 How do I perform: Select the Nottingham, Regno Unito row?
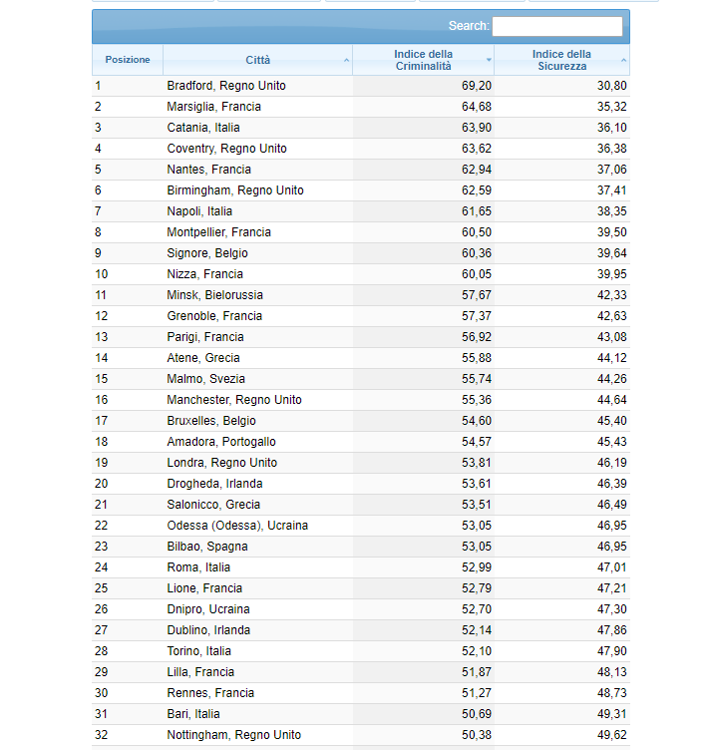[234, 735]
